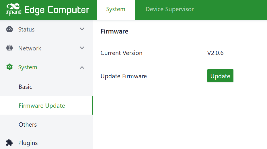Click the InHand logo icon
The width and height of the screenshot is (267, 149).
[13, 10]
